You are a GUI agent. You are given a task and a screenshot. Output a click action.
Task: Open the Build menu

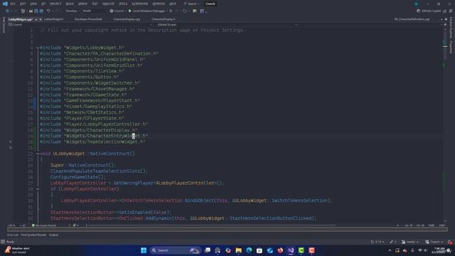point(70,4)
